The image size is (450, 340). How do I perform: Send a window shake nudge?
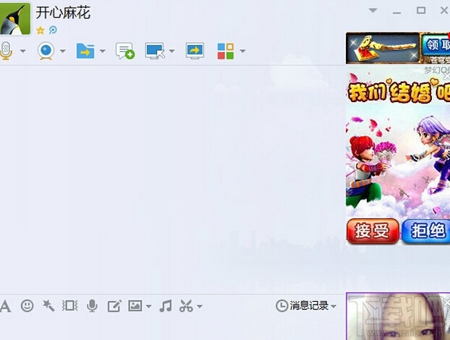pos(69,306)
